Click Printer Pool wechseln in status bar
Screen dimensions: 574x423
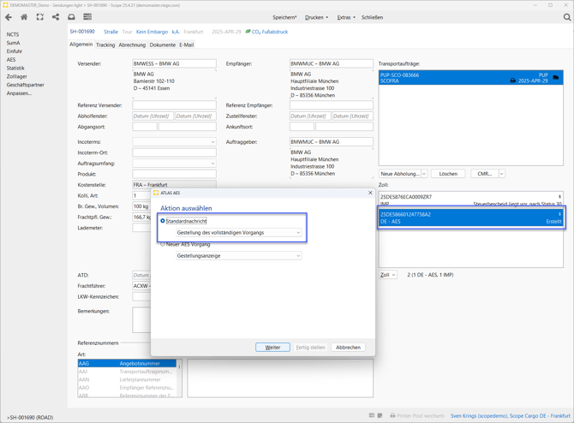click(421, 415)
